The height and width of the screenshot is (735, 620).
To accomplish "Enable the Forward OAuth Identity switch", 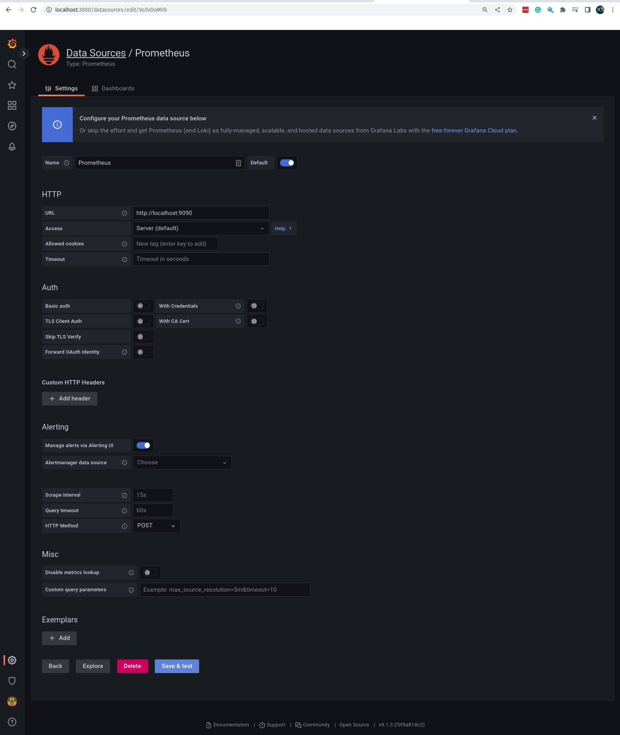I will click(143, 352).
